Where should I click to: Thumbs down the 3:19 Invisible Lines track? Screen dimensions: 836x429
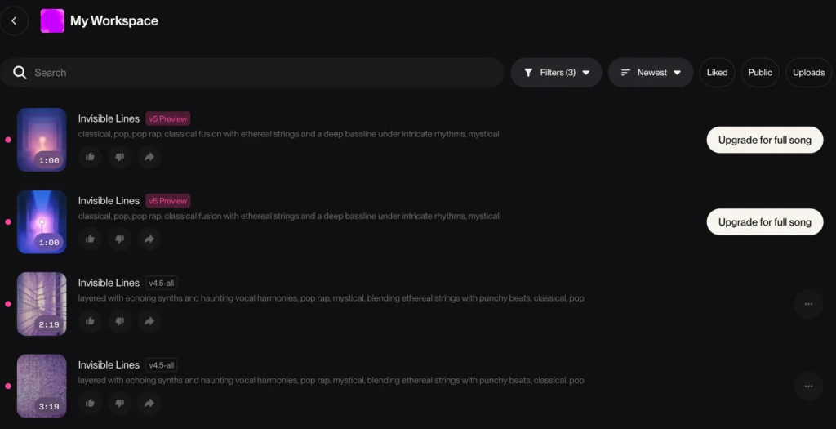pos(119,403)
